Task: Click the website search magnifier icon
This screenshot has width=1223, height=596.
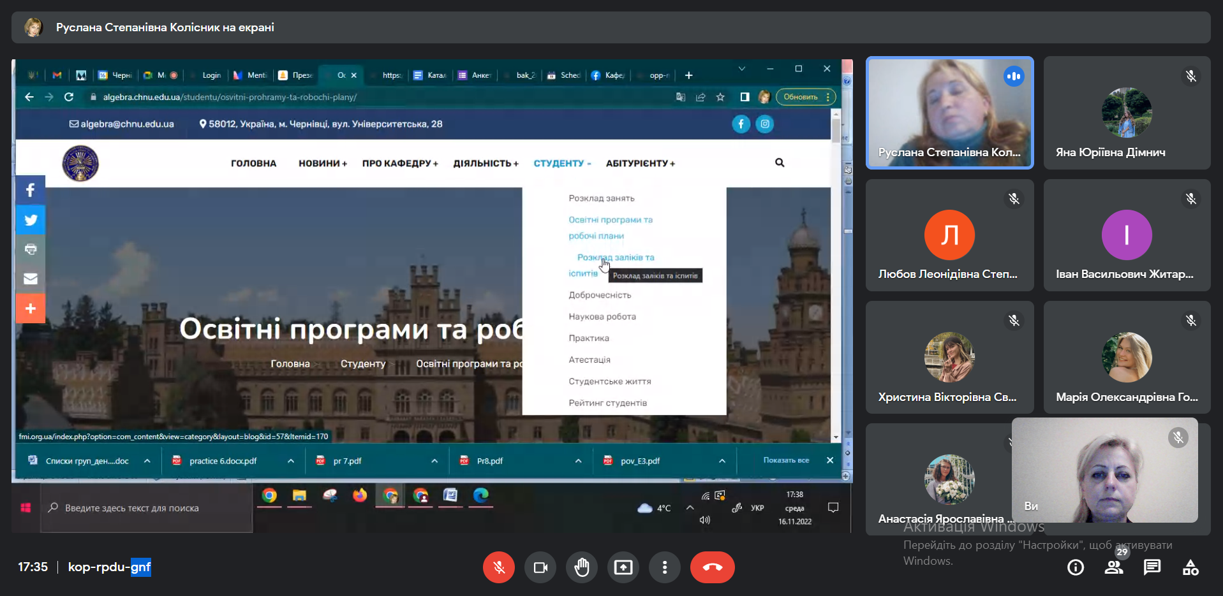Action: pos(780,163)
